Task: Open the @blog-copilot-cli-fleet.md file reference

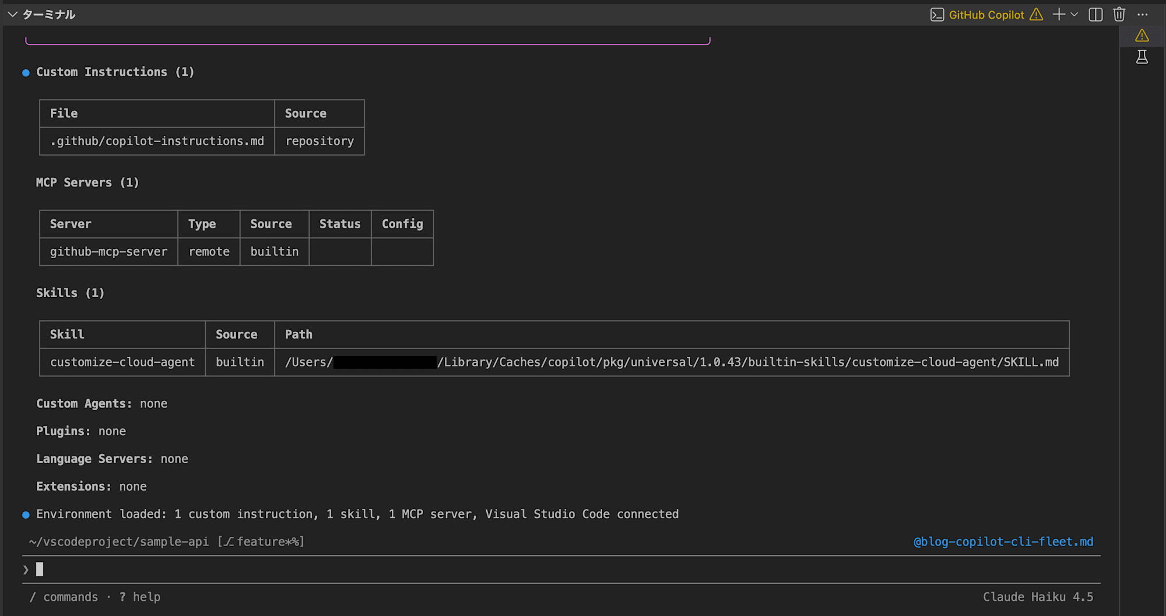Action: (1003, 542)
